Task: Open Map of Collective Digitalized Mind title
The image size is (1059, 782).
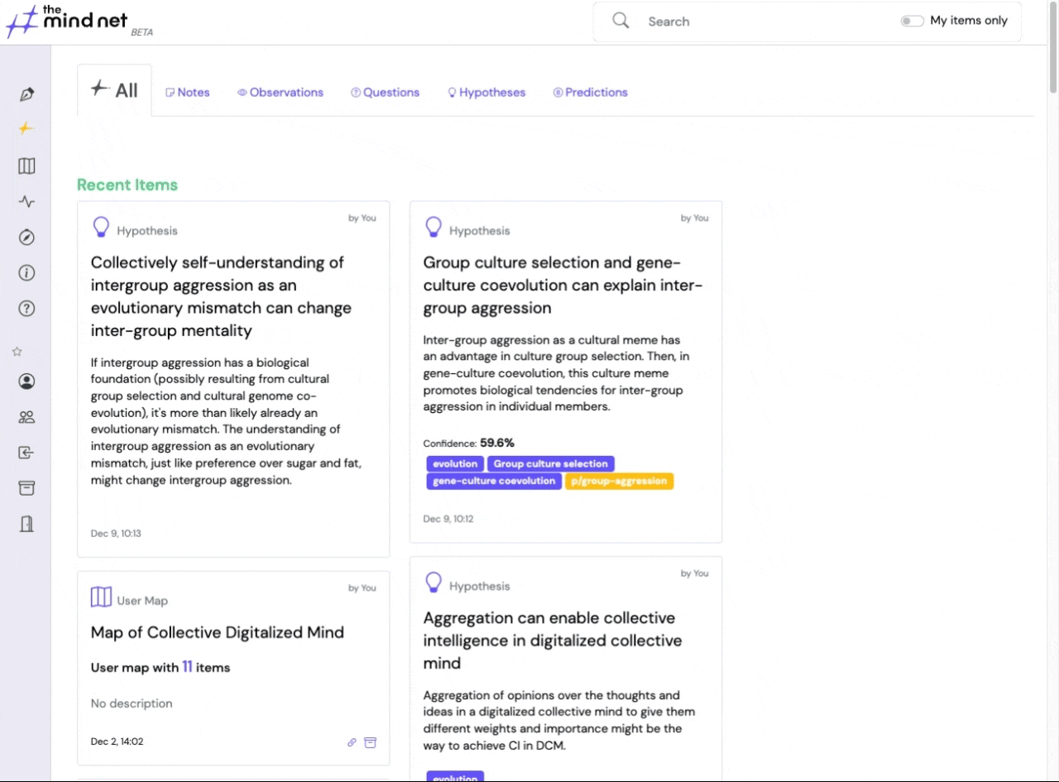Action: 218,632
